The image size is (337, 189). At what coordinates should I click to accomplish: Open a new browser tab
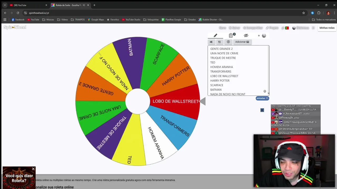pyautogui.click(x=94, y=5)
